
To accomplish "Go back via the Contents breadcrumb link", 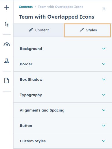I will [x=26, y=7].
